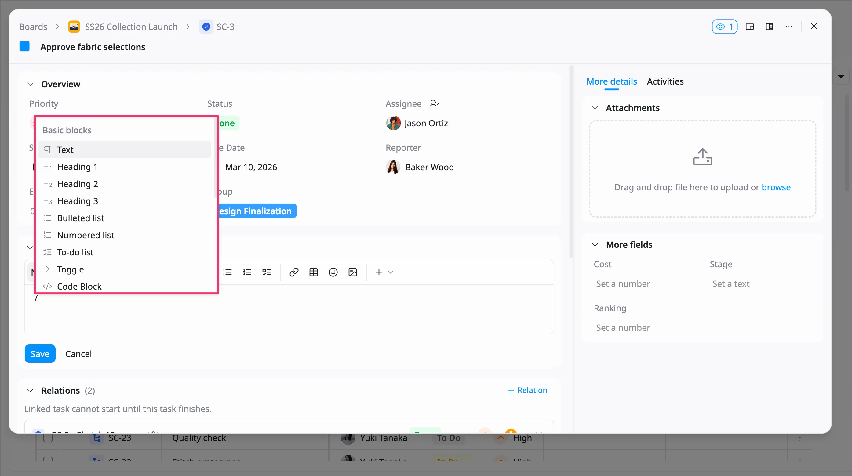The image size is (852, 476).
Task: Switch to the Activities tab
Action: tap(665, 81)
